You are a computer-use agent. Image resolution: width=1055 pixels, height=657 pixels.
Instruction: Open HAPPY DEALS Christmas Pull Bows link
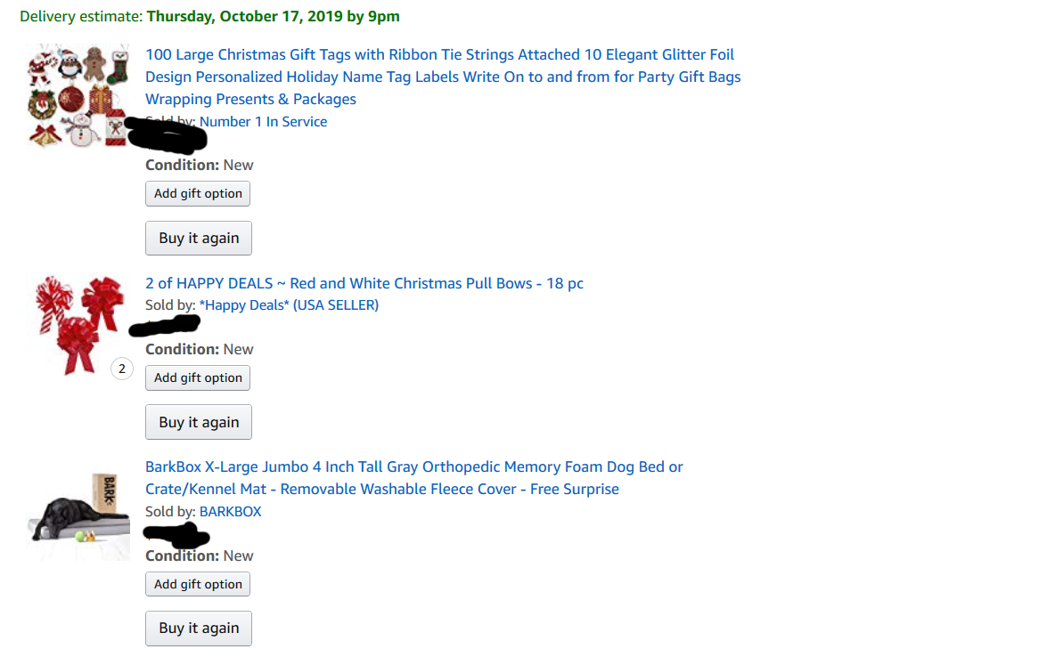tap(364, 283)
